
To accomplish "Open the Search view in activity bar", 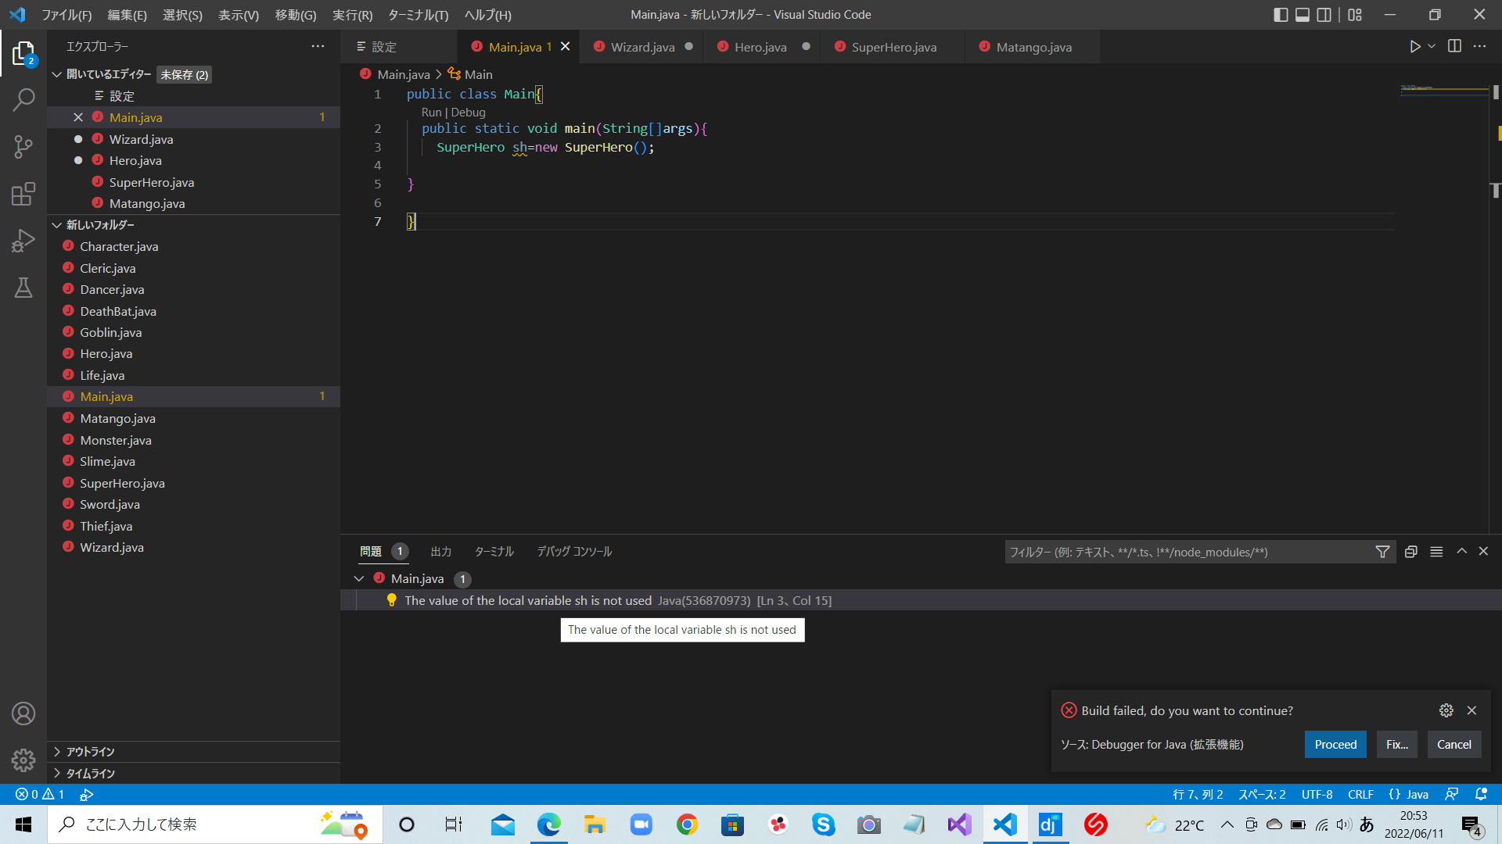I will coord(23,99).
